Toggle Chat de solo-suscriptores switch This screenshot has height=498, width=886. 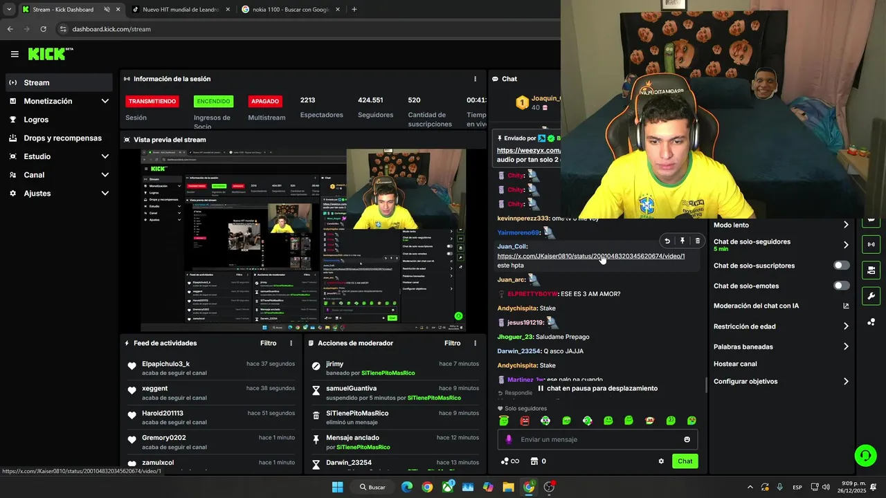[x=842, y=266]
